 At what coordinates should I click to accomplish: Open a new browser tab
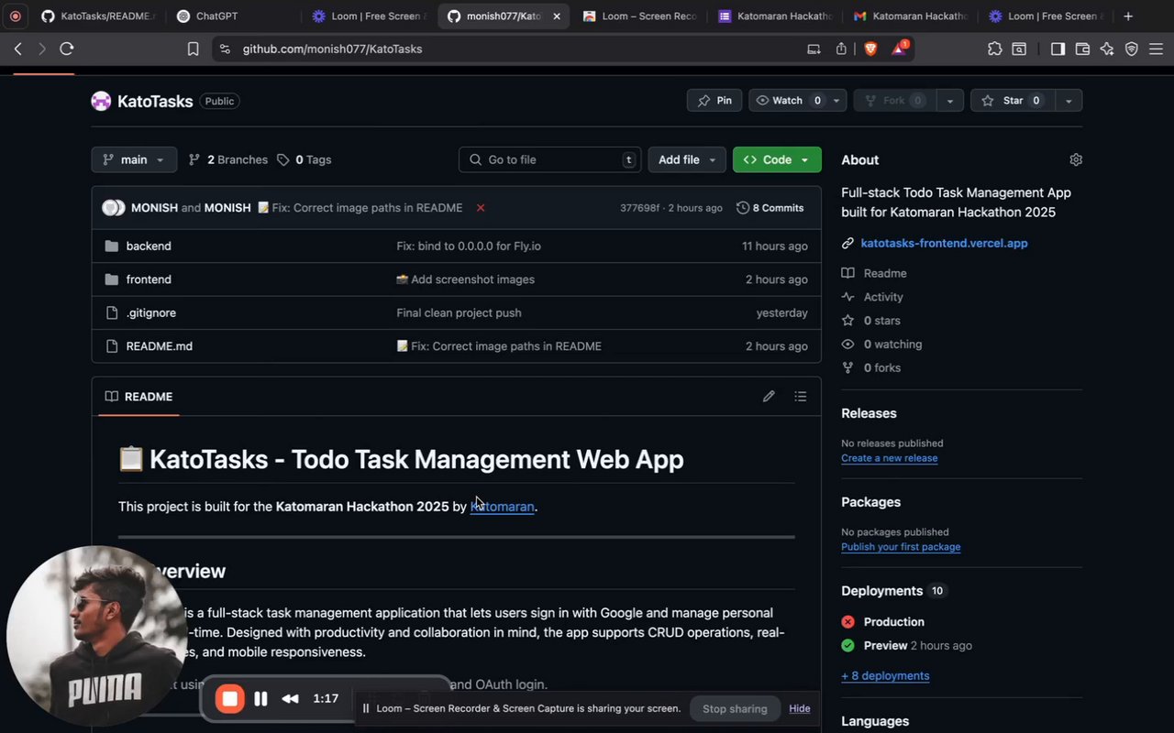click(x=1128, y=16)
